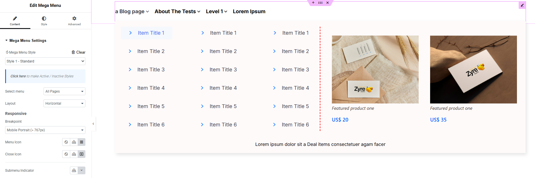Collapse the Mega Menu Settings section
This screenshot has height=178, width=535.
[7, 40]
